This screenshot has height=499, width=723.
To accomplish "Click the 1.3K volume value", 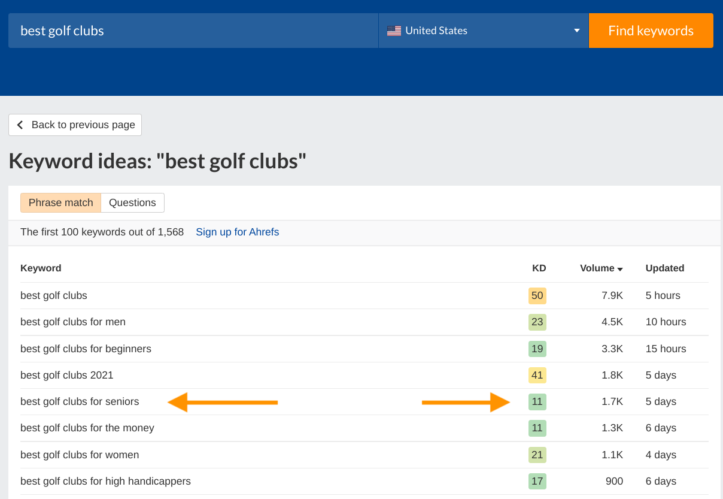I will tap(612, 428).
